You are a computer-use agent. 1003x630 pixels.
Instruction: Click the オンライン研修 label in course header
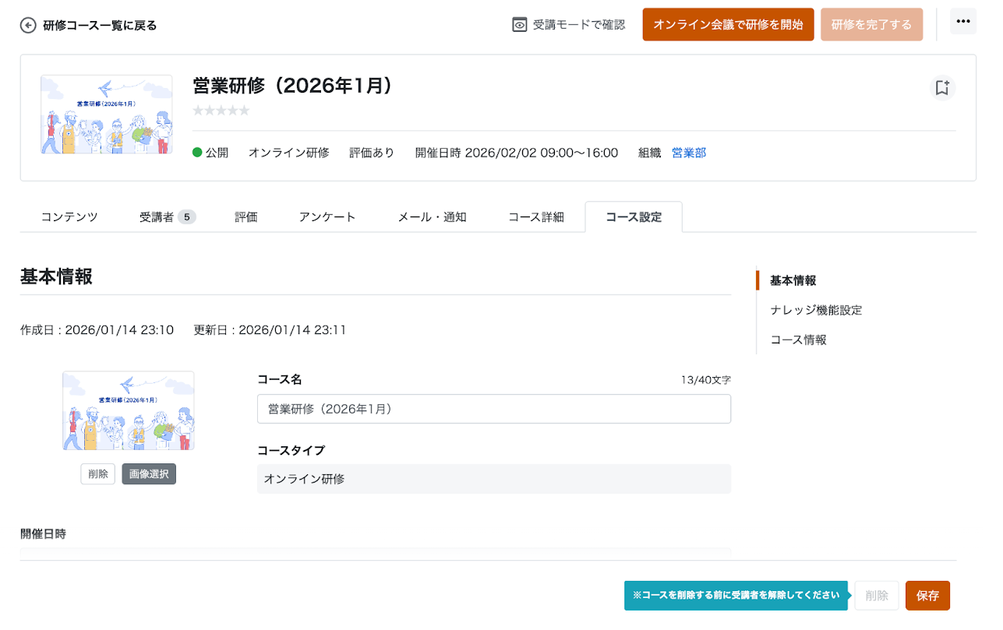click(x=289, y=153)
